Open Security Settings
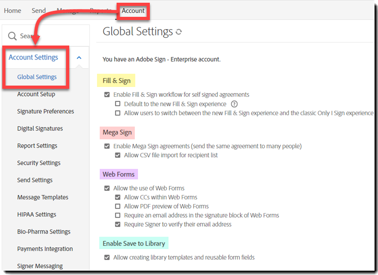The height and width of the screenshot is (275, 378). point(39,163)
